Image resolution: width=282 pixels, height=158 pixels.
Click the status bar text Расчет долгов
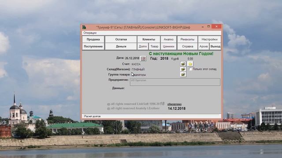93,116
